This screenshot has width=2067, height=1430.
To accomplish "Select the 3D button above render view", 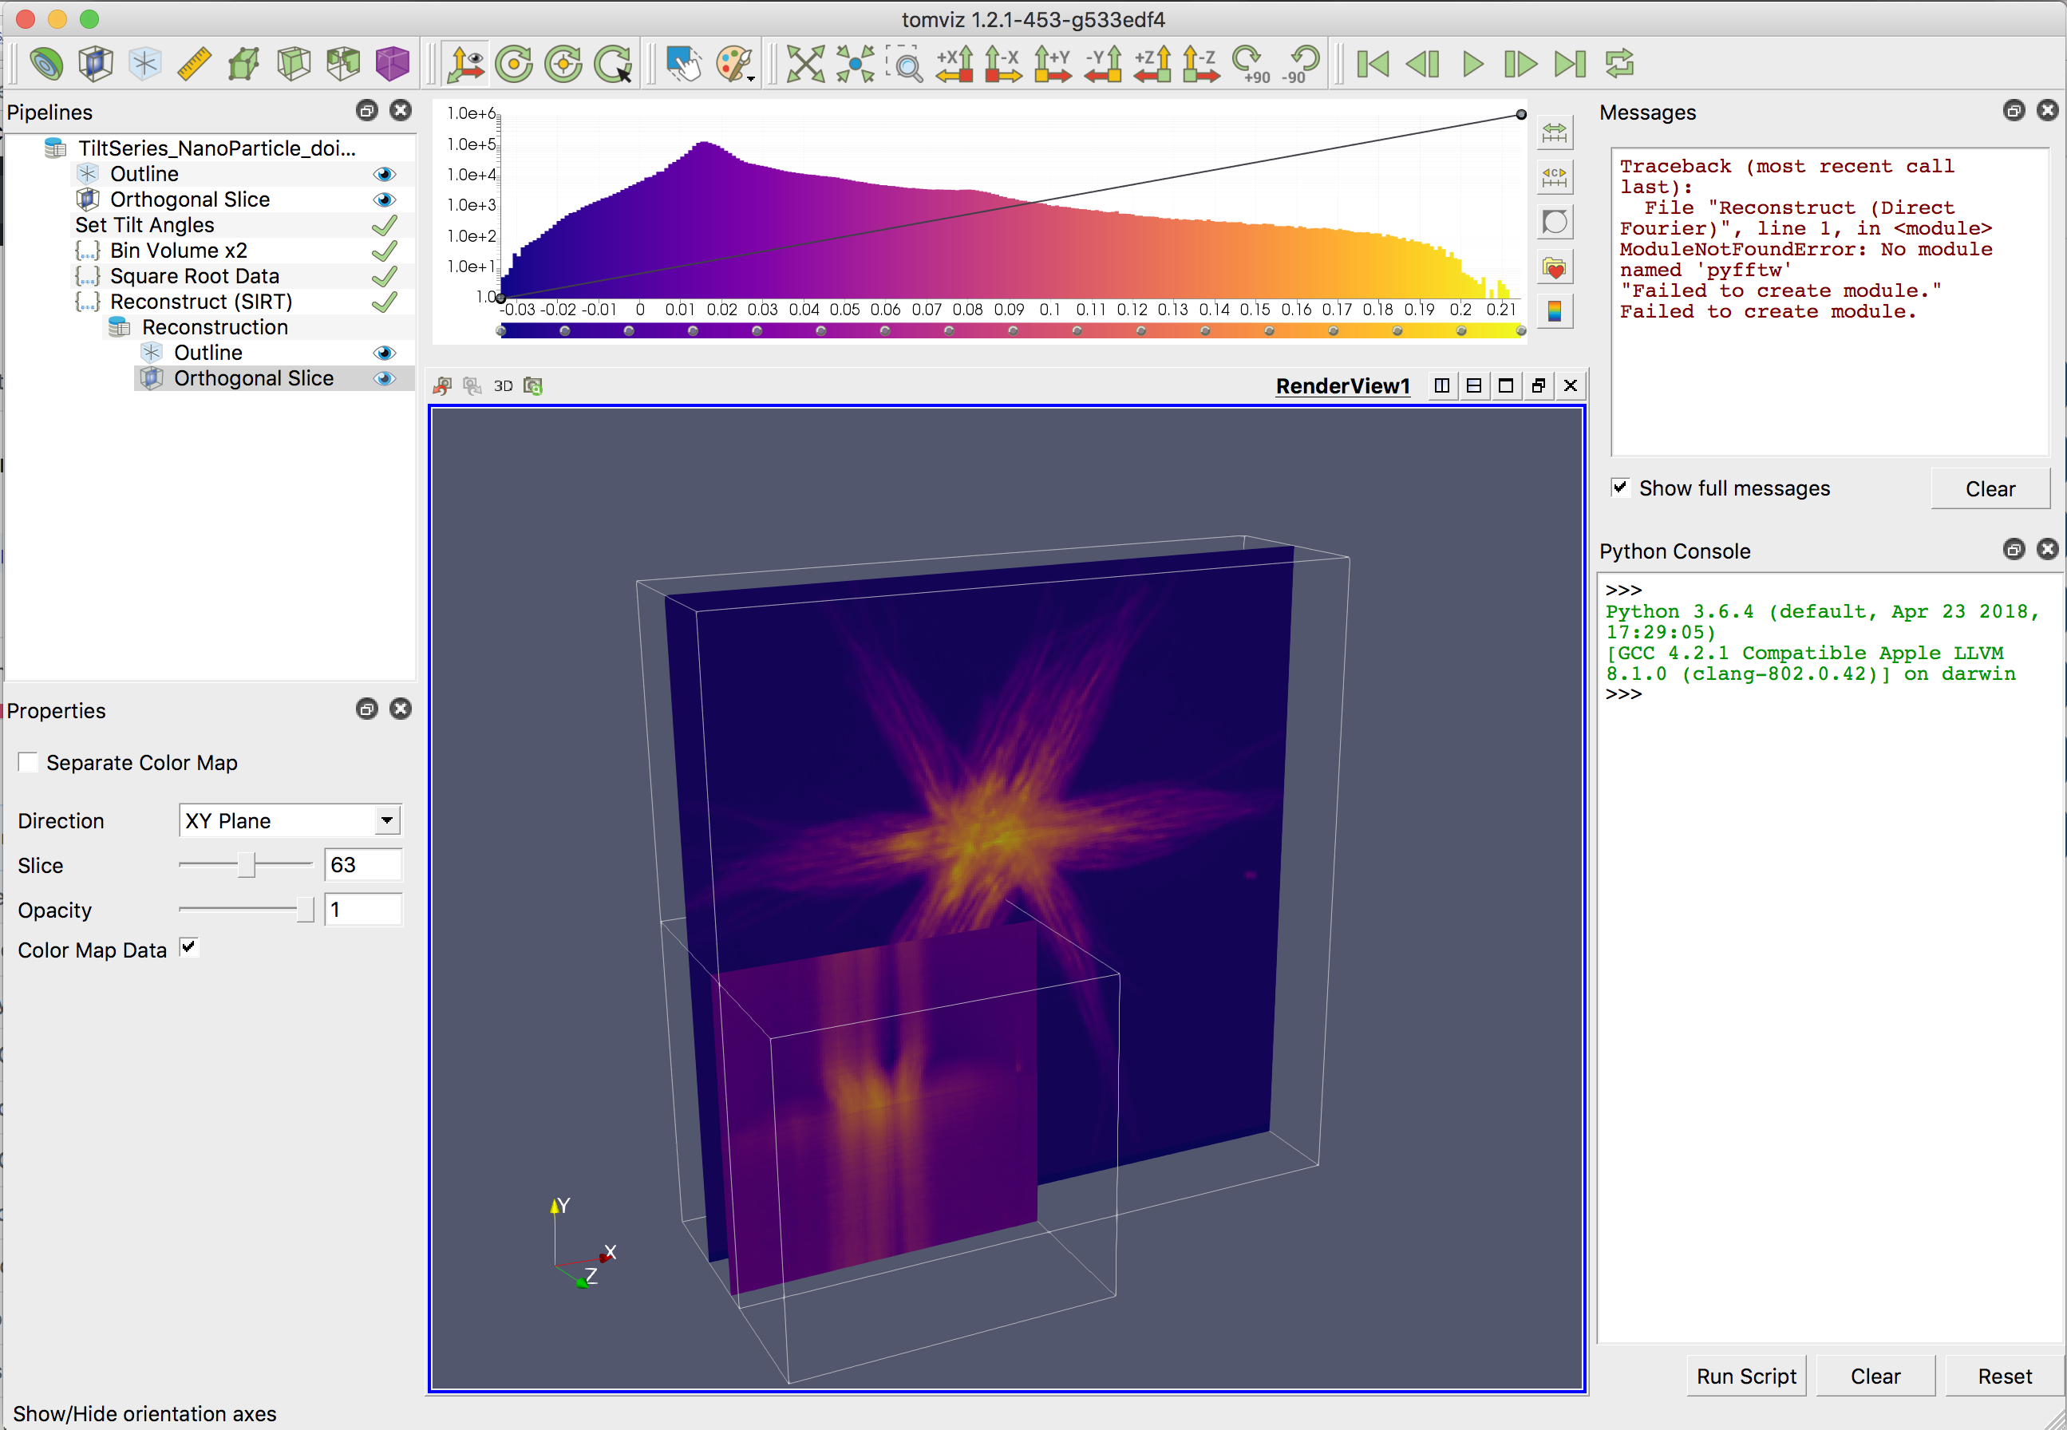I will [x=504, y=385].
